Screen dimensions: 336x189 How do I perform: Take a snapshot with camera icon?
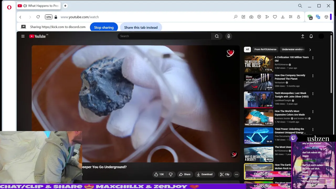[x=251, y=17]
